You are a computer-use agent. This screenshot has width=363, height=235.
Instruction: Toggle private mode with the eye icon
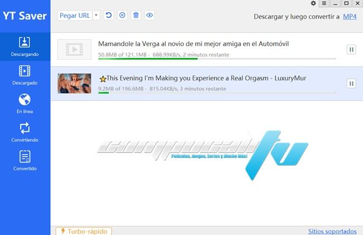pos(150,15)
